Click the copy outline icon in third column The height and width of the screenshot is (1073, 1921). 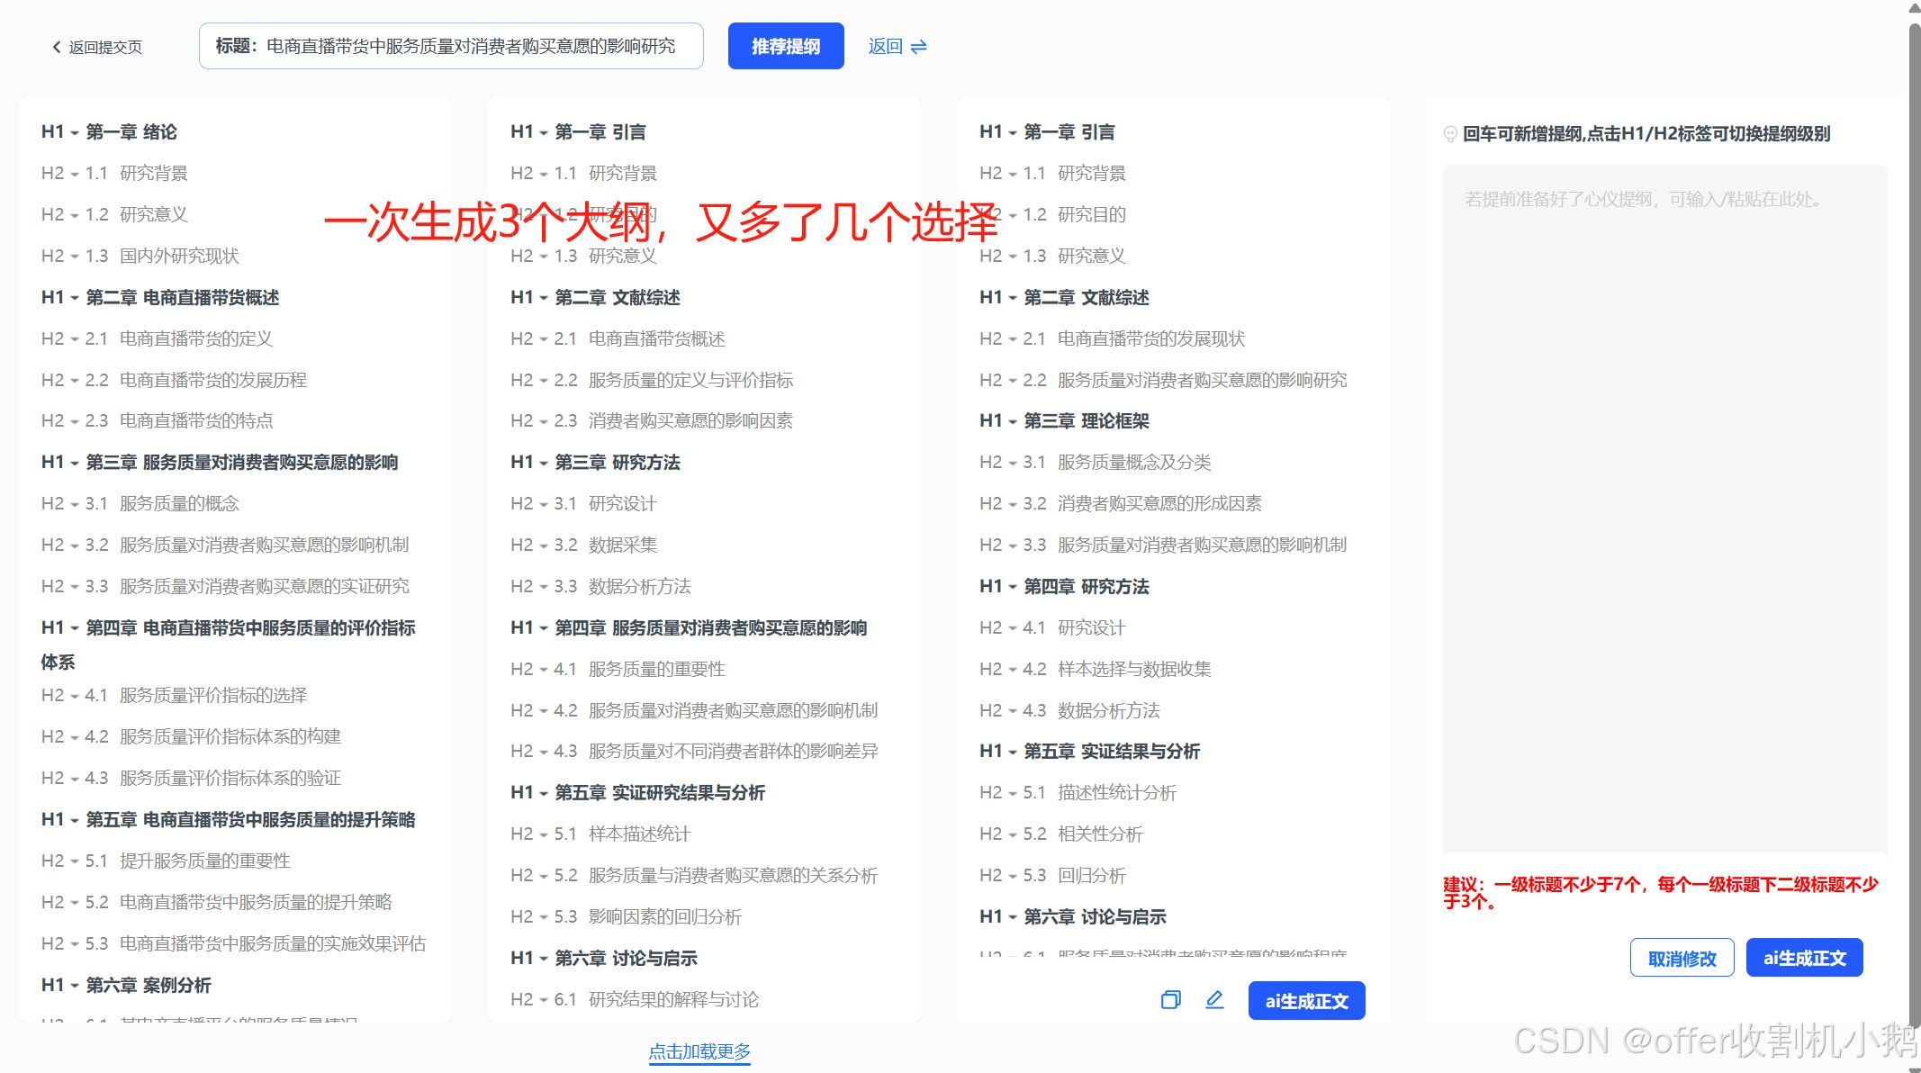pos(1170,1000)
